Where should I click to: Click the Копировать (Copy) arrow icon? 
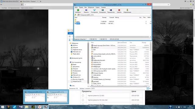103,10
